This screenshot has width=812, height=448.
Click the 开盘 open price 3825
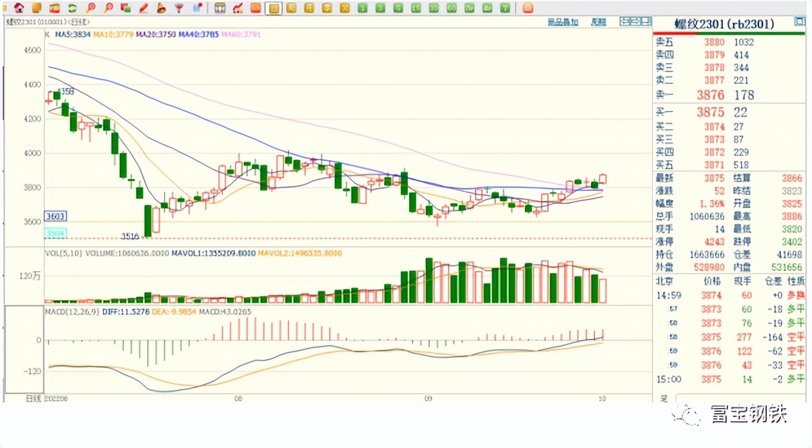pyautogui.click(x=793, y=203)
